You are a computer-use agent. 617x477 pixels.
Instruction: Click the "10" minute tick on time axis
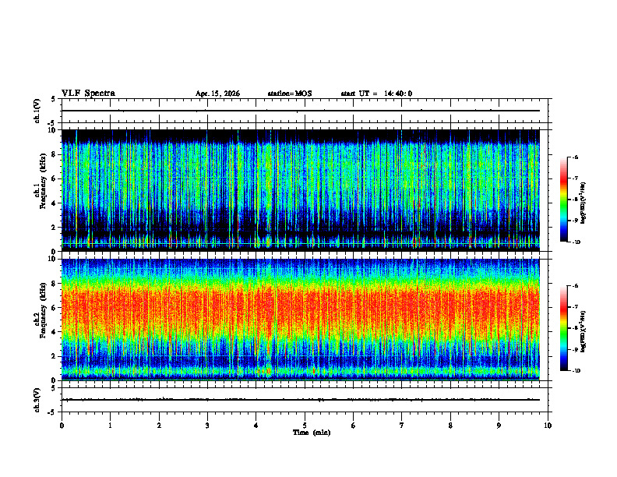(548, 426)
